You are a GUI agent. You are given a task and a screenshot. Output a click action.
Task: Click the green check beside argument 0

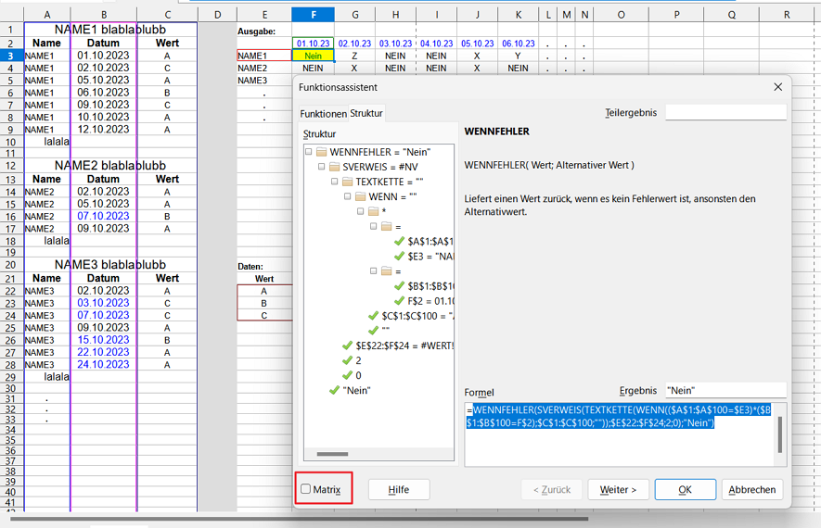coord(347,375)
